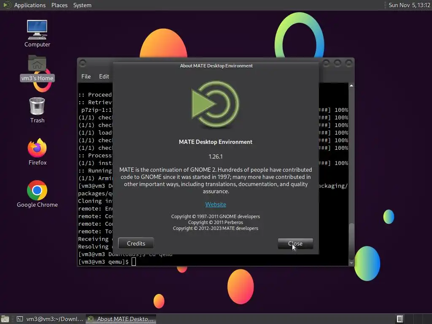Click the terminal window menu button at top-left
Screen dimensions: 432x324
[83, 63]
